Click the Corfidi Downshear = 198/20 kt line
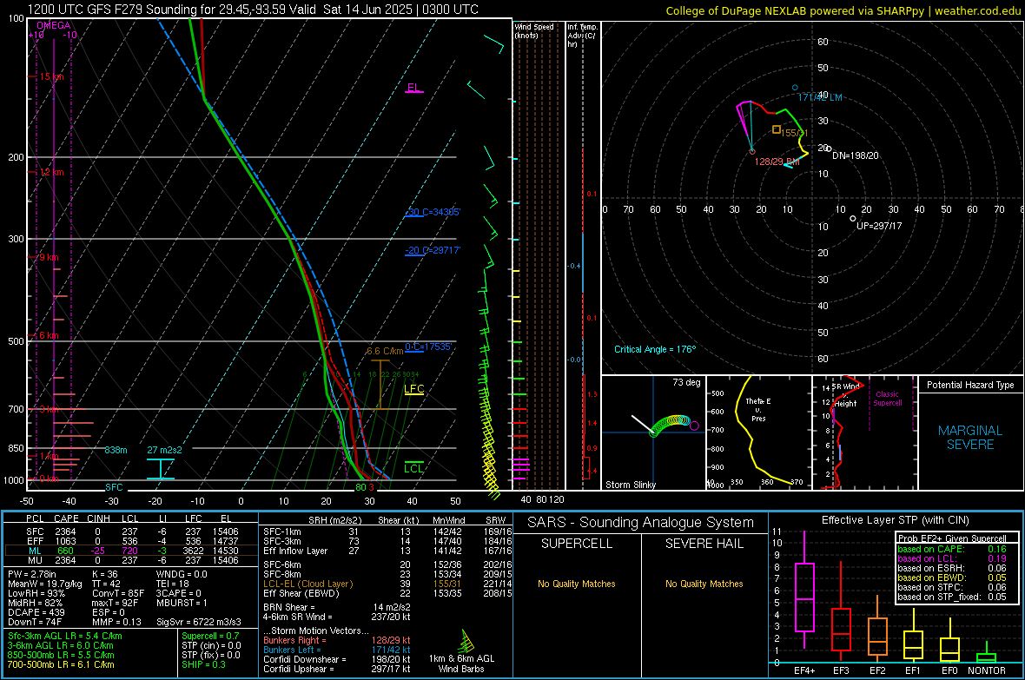 [x=337, y=659]
